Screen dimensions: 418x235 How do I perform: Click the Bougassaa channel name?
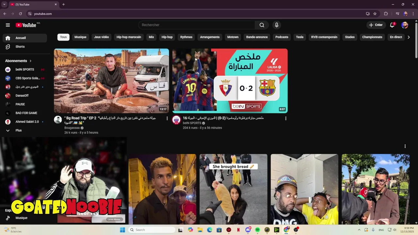72,128
